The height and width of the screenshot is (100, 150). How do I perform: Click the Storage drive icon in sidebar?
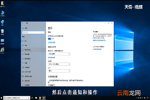coord(23,63)
